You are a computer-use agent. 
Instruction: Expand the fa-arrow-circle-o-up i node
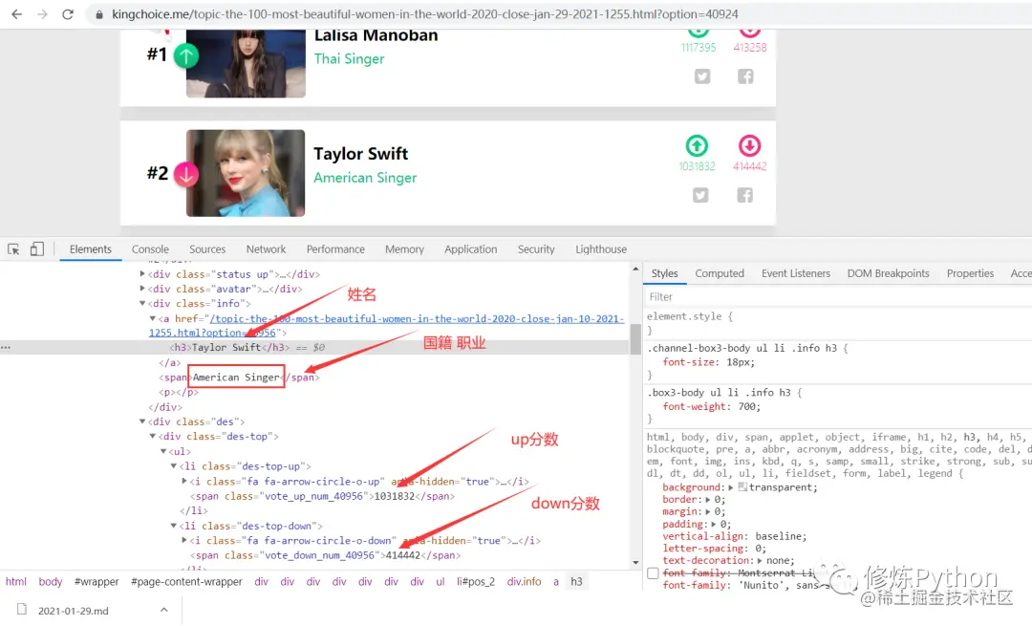click(184, 481)
